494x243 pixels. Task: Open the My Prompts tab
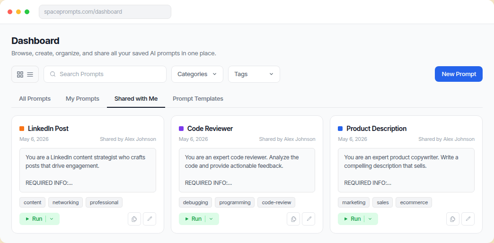[x=82, y=99]
